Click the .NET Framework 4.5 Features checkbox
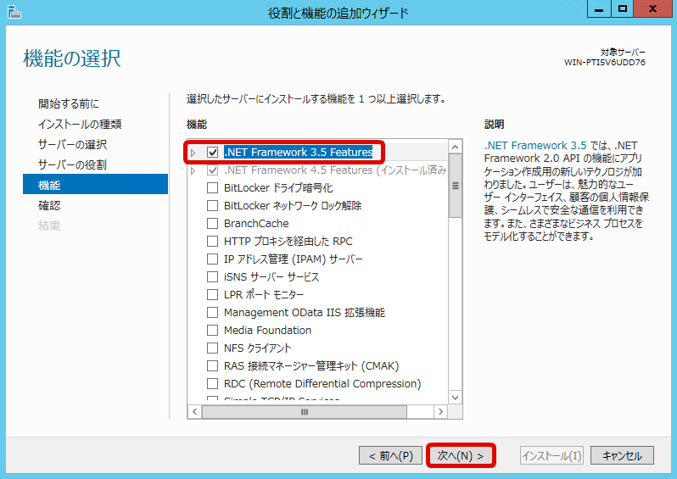677x479 pixels. tap(212, 170)
